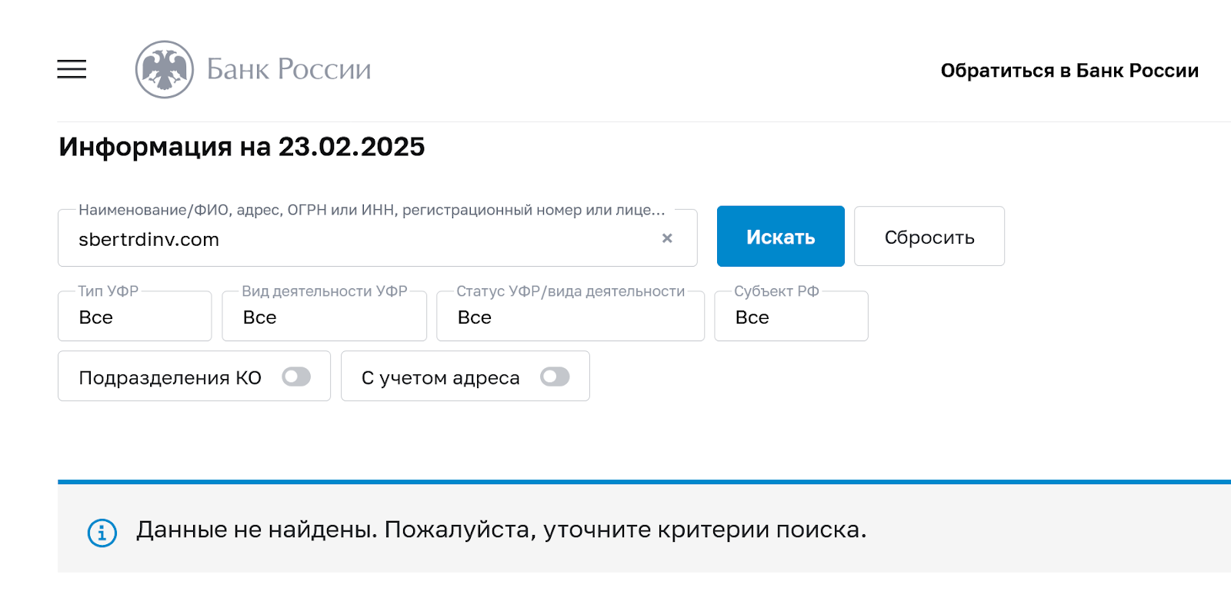Open 'Статус УФР/вида деятельности' dropdown
The height and width of the screenshot is (608, 1231).
(570, 317)
